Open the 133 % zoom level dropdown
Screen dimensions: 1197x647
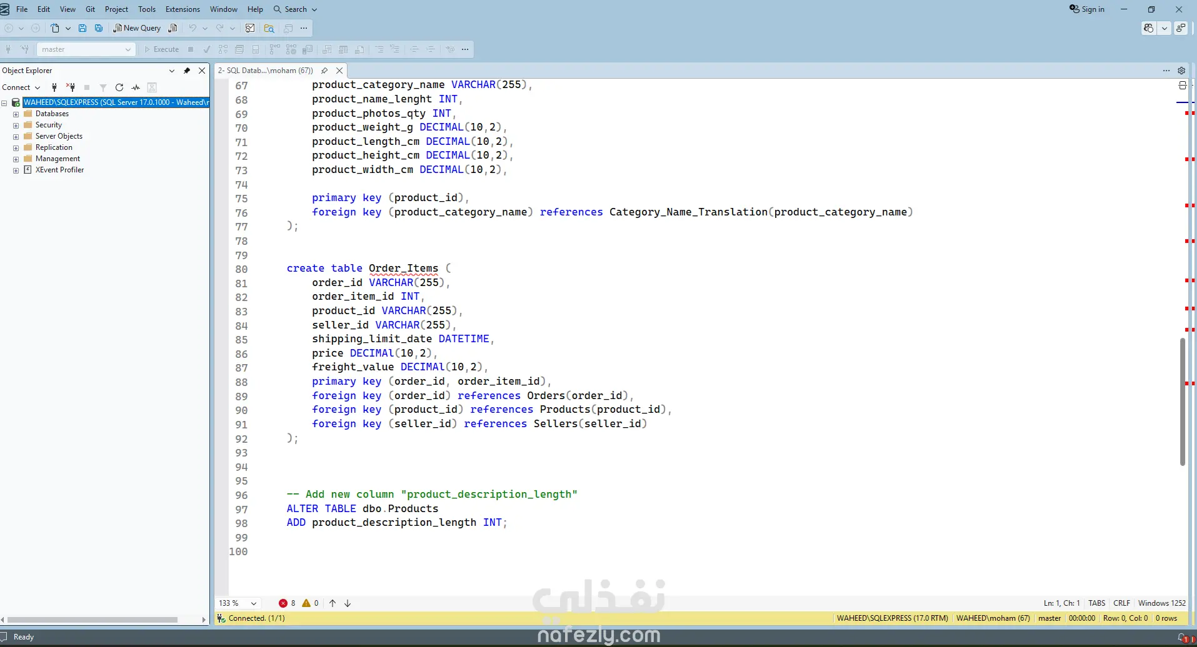pos(253,603)
